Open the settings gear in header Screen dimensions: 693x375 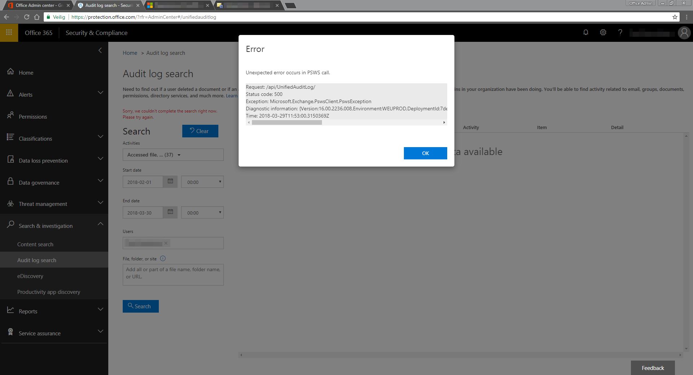click(603, 32)
